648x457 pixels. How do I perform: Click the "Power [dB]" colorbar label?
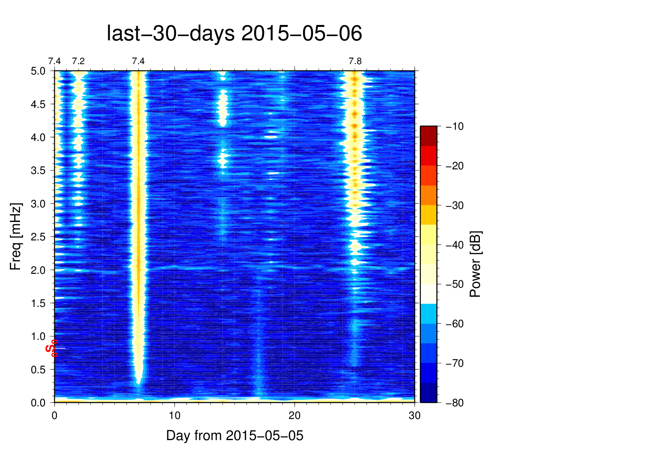(476, 264)
